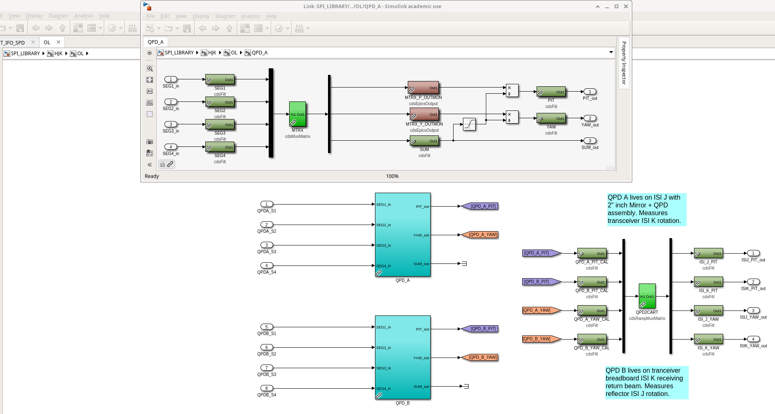Select the MTRX cdsMuxMatrix block
This screenshot has height=414, width=775.
297,114
